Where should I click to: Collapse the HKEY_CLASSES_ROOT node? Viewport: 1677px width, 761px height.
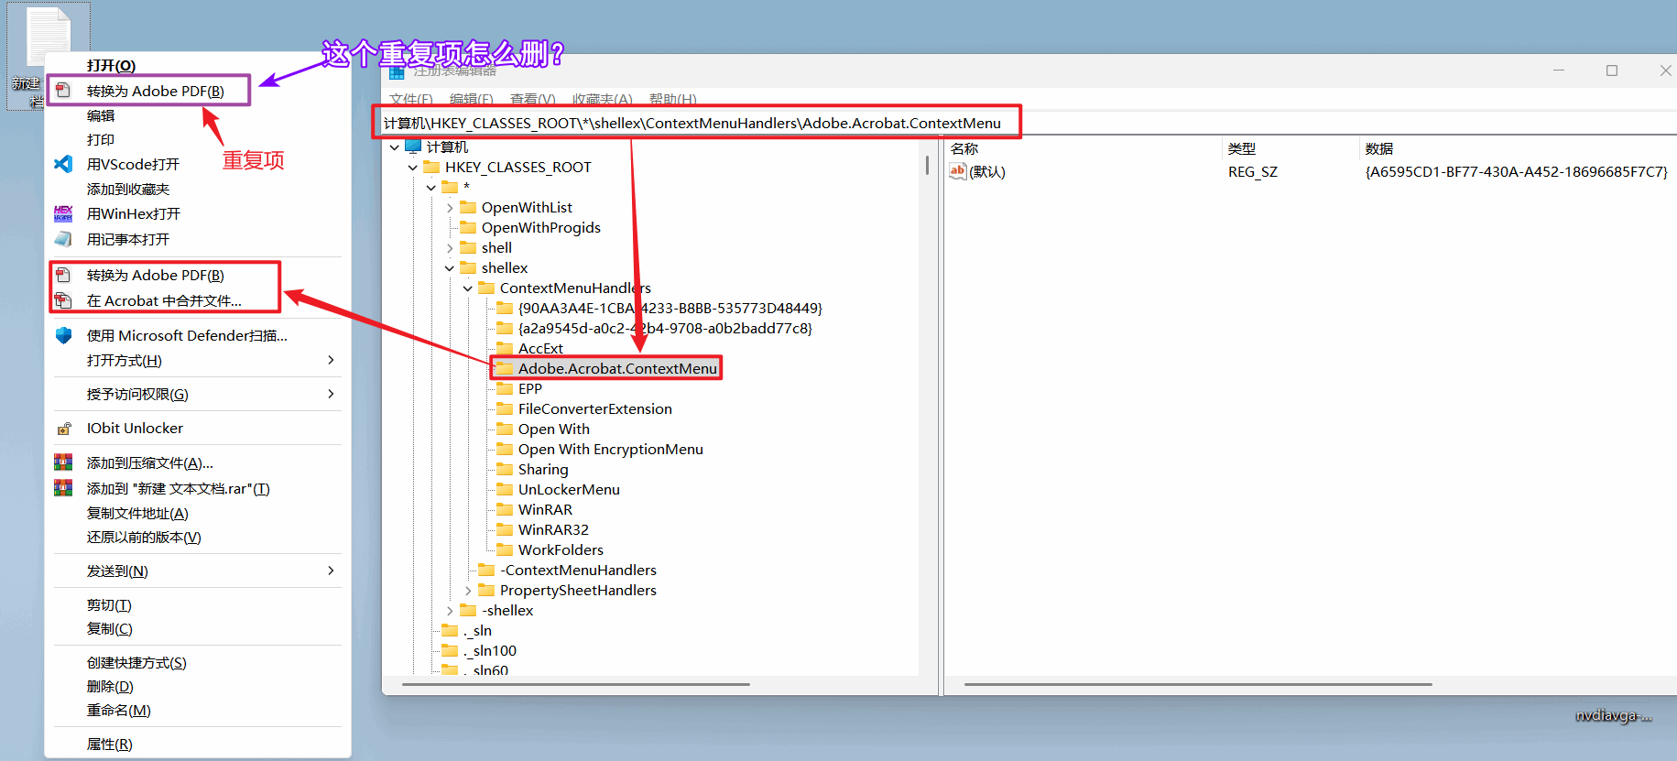click(x=413, y=168)
